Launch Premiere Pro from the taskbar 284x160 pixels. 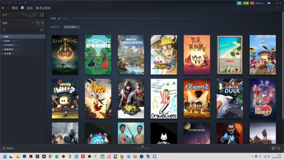pos(31,156)
